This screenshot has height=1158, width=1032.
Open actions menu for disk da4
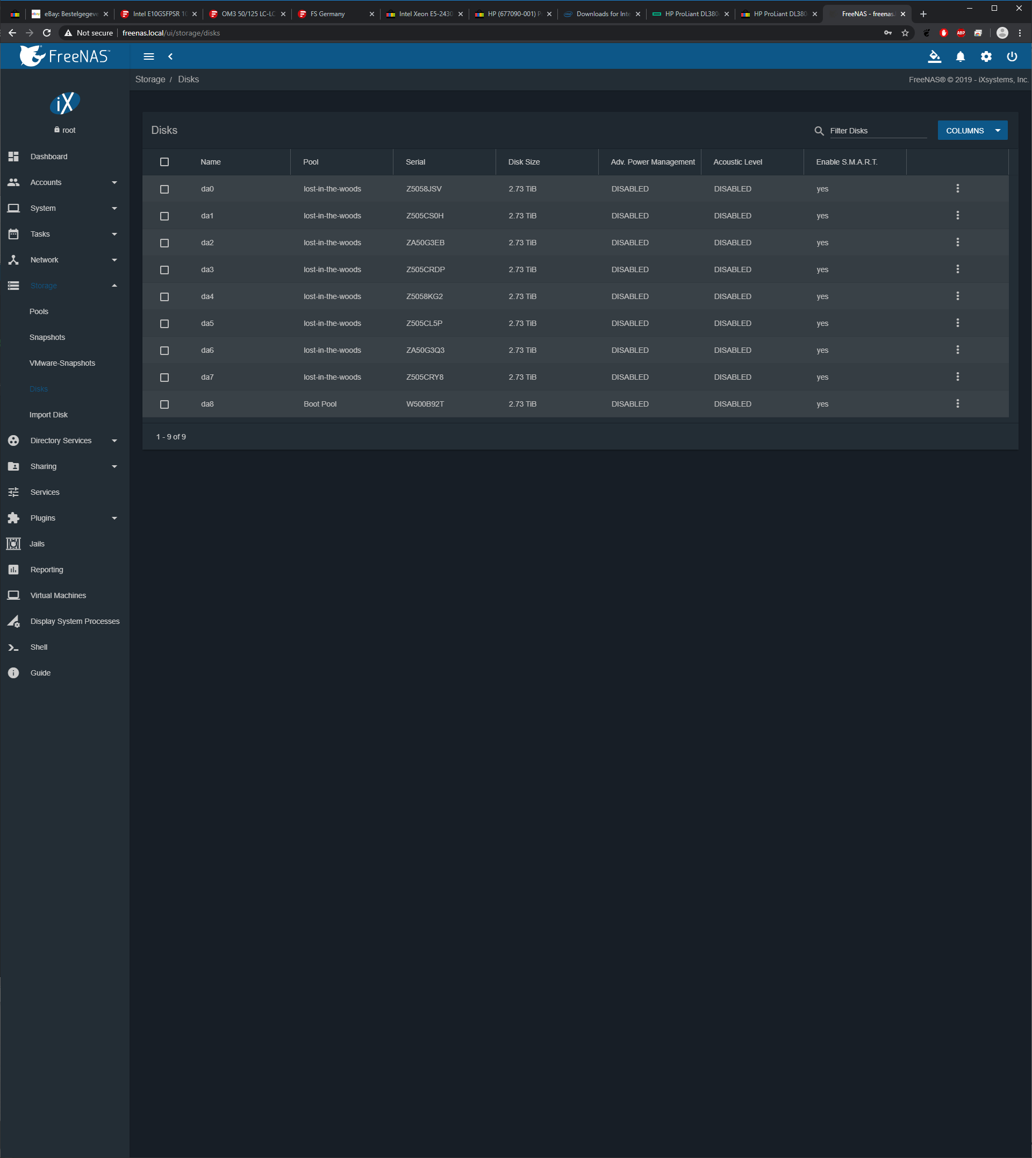(958, 296)
